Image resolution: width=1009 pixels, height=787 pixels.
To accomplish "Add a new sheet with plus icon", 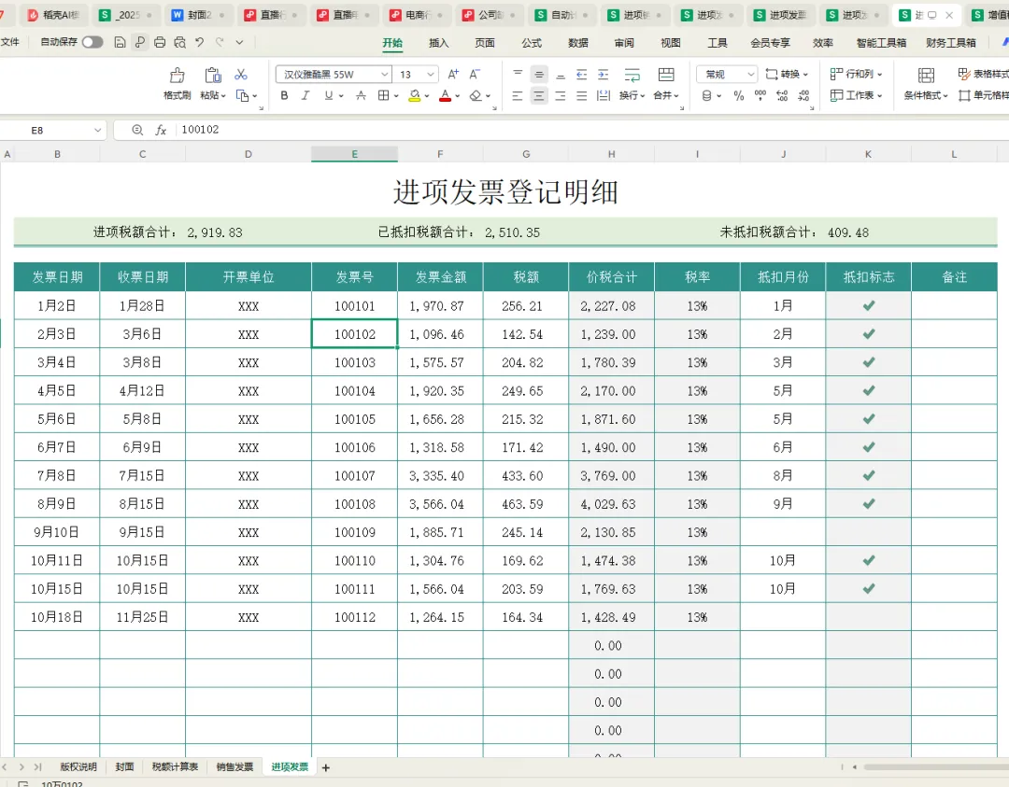I will pyautogui.click(x=326, y=767).
